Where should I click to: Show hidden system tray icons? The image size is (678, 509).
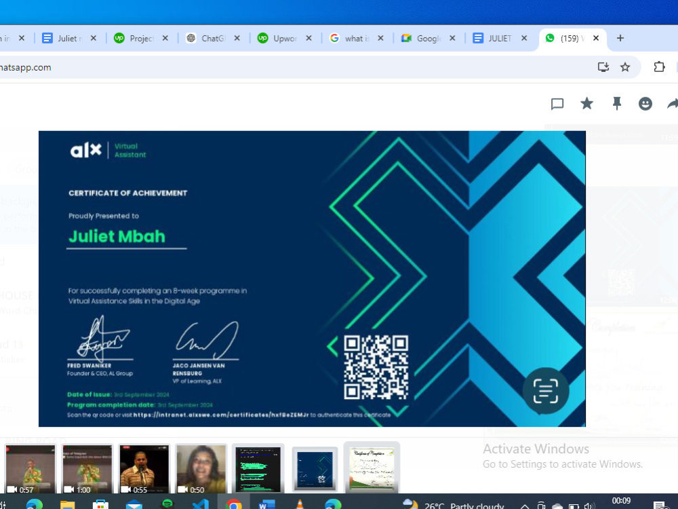tap(524, 506)
